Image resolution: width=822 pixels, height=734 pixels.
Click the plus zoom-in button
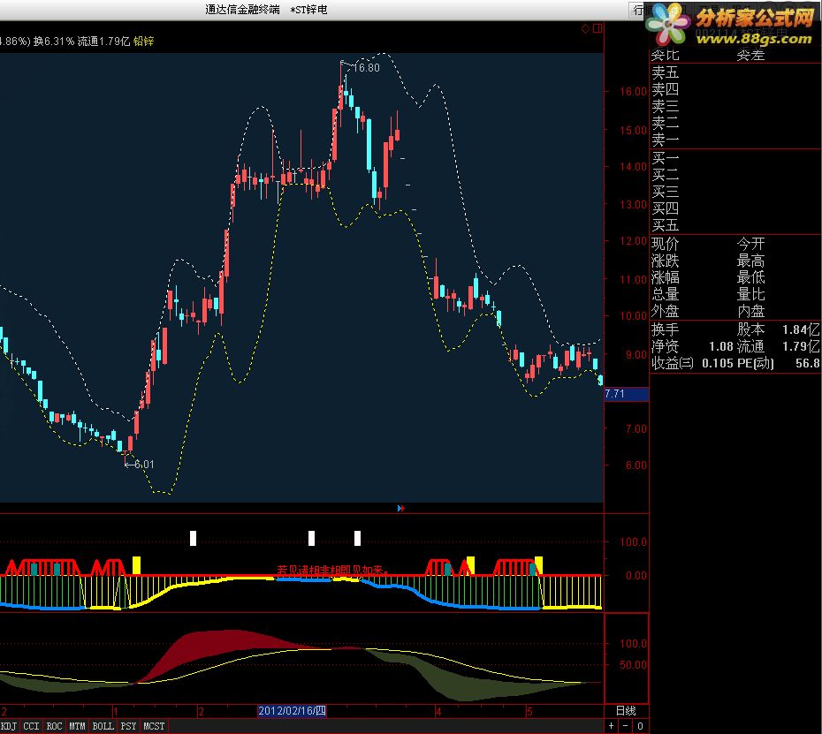[612, 726]
